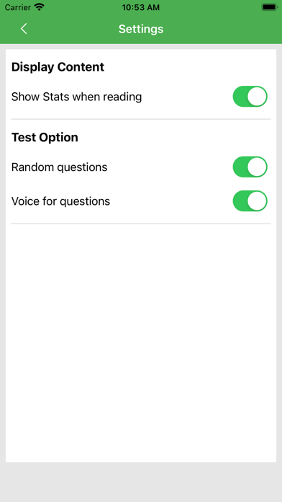
Task: Tap the Wi-Fi icon in status bar
Action: [40, 7]
